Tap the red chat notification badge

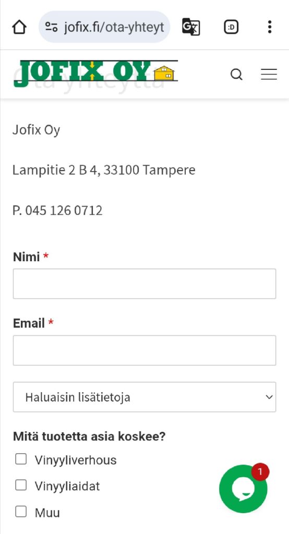[x=260, y=471]
